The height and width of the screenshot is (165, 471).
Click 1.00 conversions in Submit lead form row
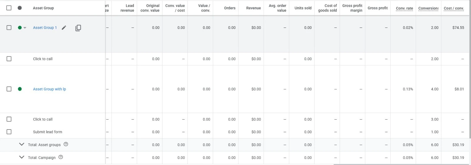[x=434, y=132]
